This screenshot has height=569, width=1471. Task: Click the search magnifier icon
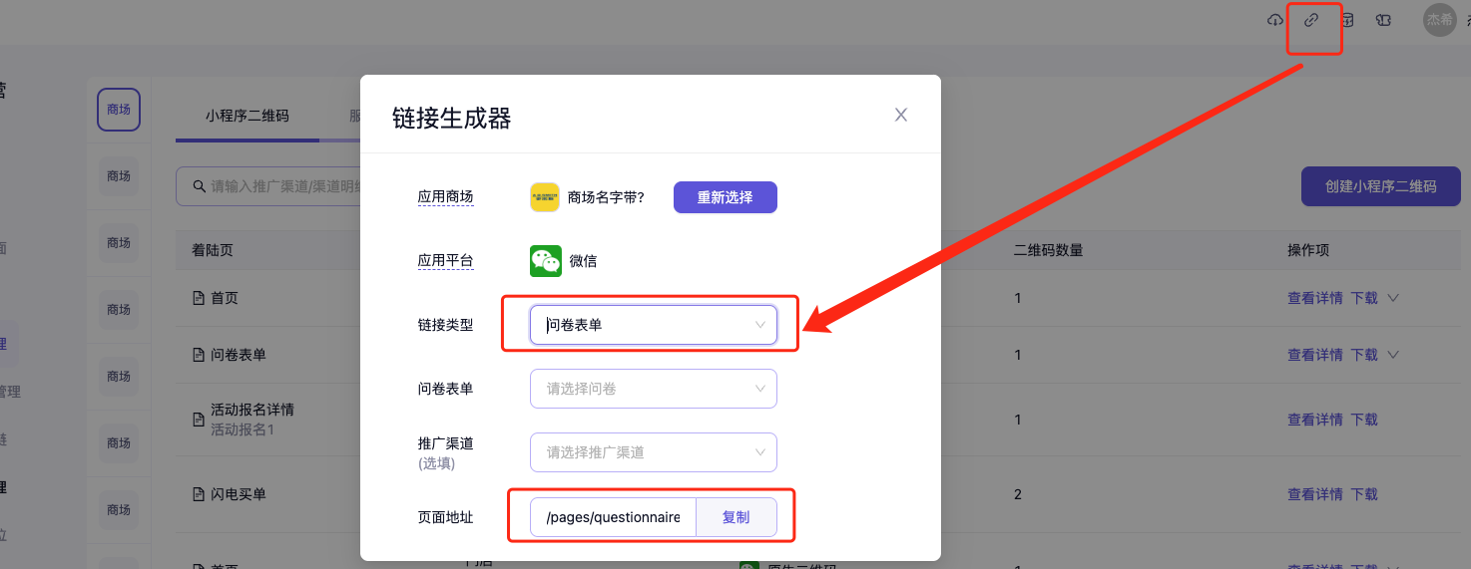196,186
